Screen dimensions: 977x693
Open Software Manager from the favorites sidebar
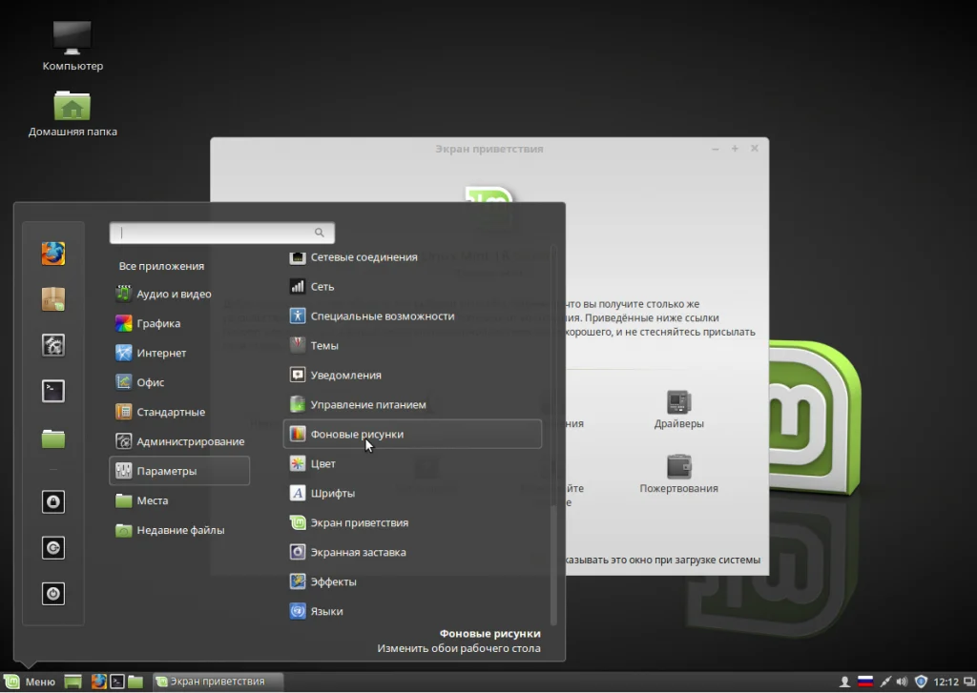(x=53, y=299)
